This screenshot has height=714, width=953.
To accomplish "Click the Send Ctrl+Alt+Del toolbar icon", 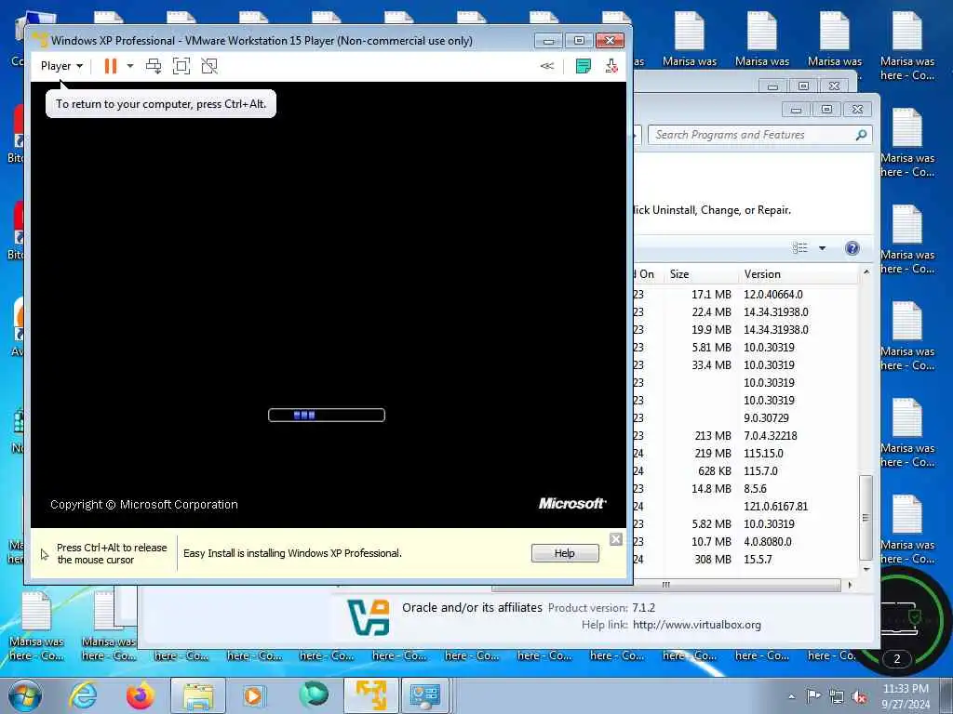I will tap(154, 66).
